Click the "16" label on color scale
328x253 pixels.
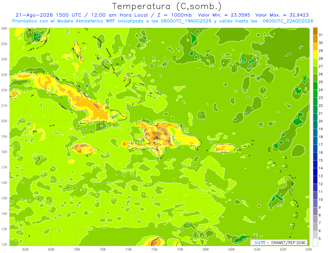321,153
